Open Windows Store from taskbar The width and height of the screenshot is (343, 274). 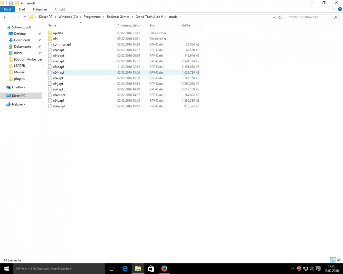click(x=151, y=269)
